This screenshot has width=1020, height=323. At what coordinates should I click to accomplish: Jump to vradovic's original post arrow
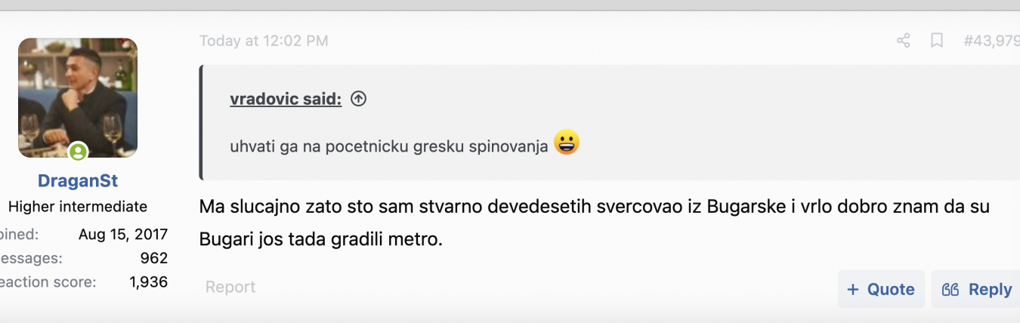pos(359,99)
